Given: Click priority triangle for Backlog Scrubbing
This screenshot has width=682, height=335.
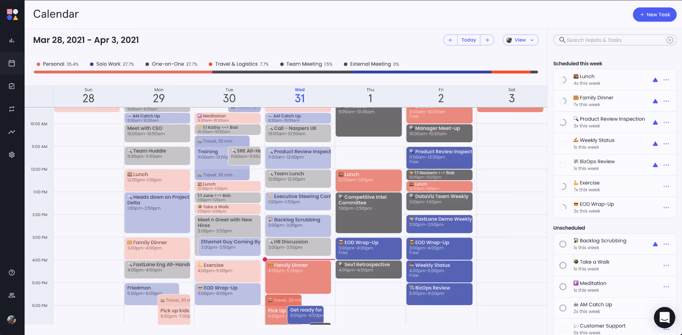Looking at the screenshot, I should tap(655, 244).
